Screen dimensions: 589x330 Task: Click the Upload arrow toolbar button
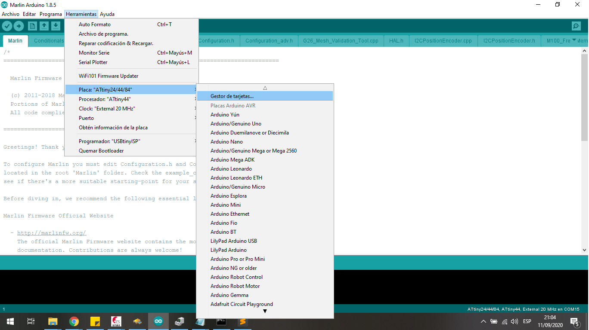click(x=19, y=26)
